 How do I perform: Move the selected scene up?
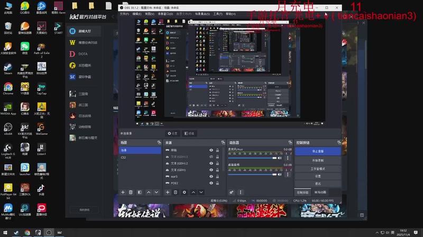coord(149,192)
